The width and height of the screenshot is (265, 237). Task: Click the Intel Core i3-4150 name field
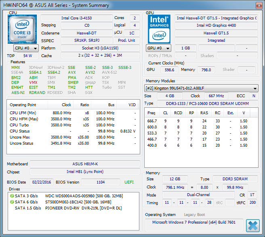pos(77,18)
